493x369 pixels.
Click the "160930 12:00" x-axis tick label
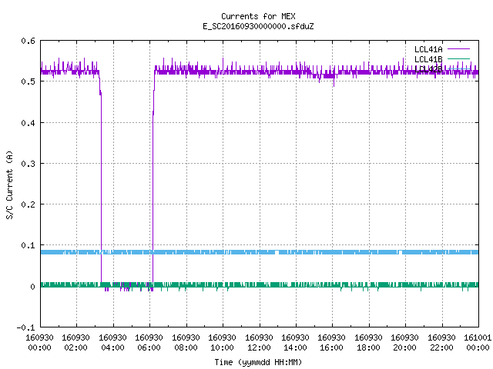259,343
